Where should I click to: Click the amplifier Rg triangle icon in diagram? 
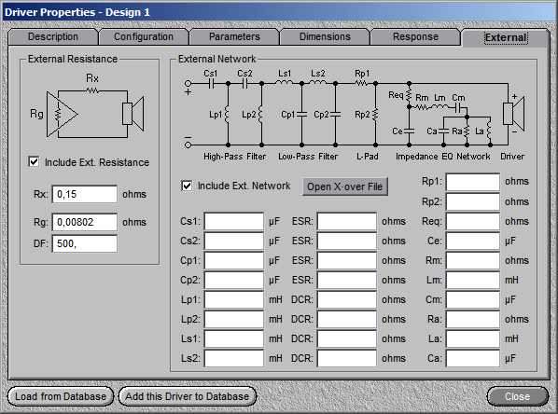pos(62,114)
